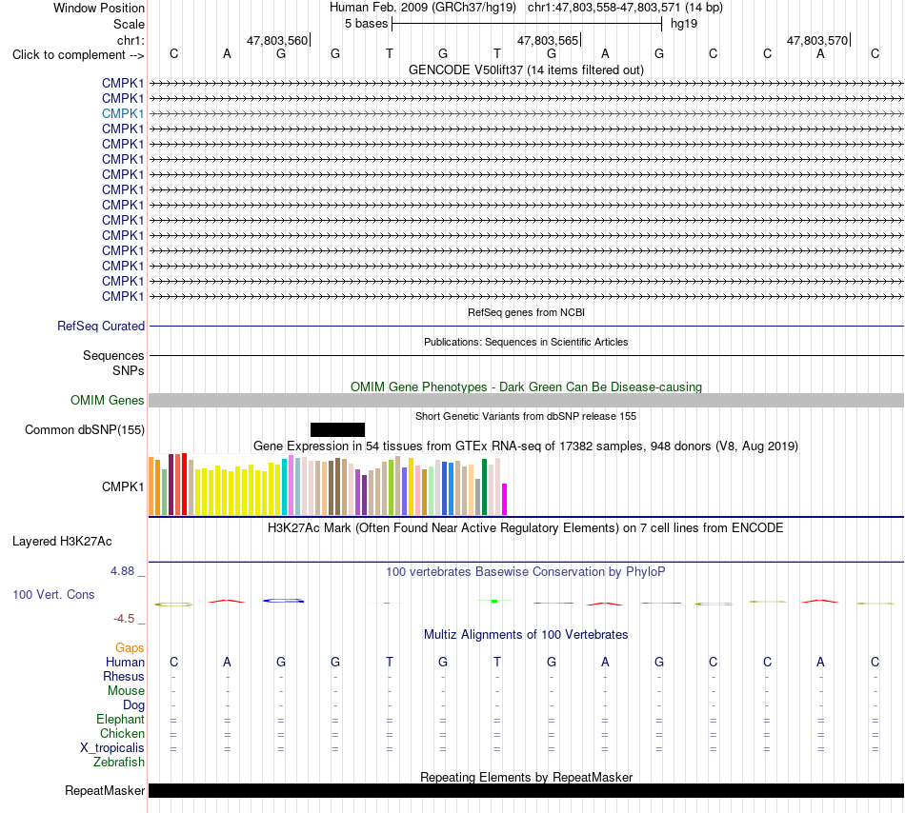
Task: Click the Scale track label
Action: (x=129, y=24)
